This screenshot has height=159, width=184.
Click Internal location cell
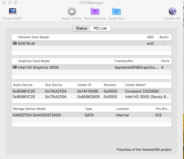point(122,115)
